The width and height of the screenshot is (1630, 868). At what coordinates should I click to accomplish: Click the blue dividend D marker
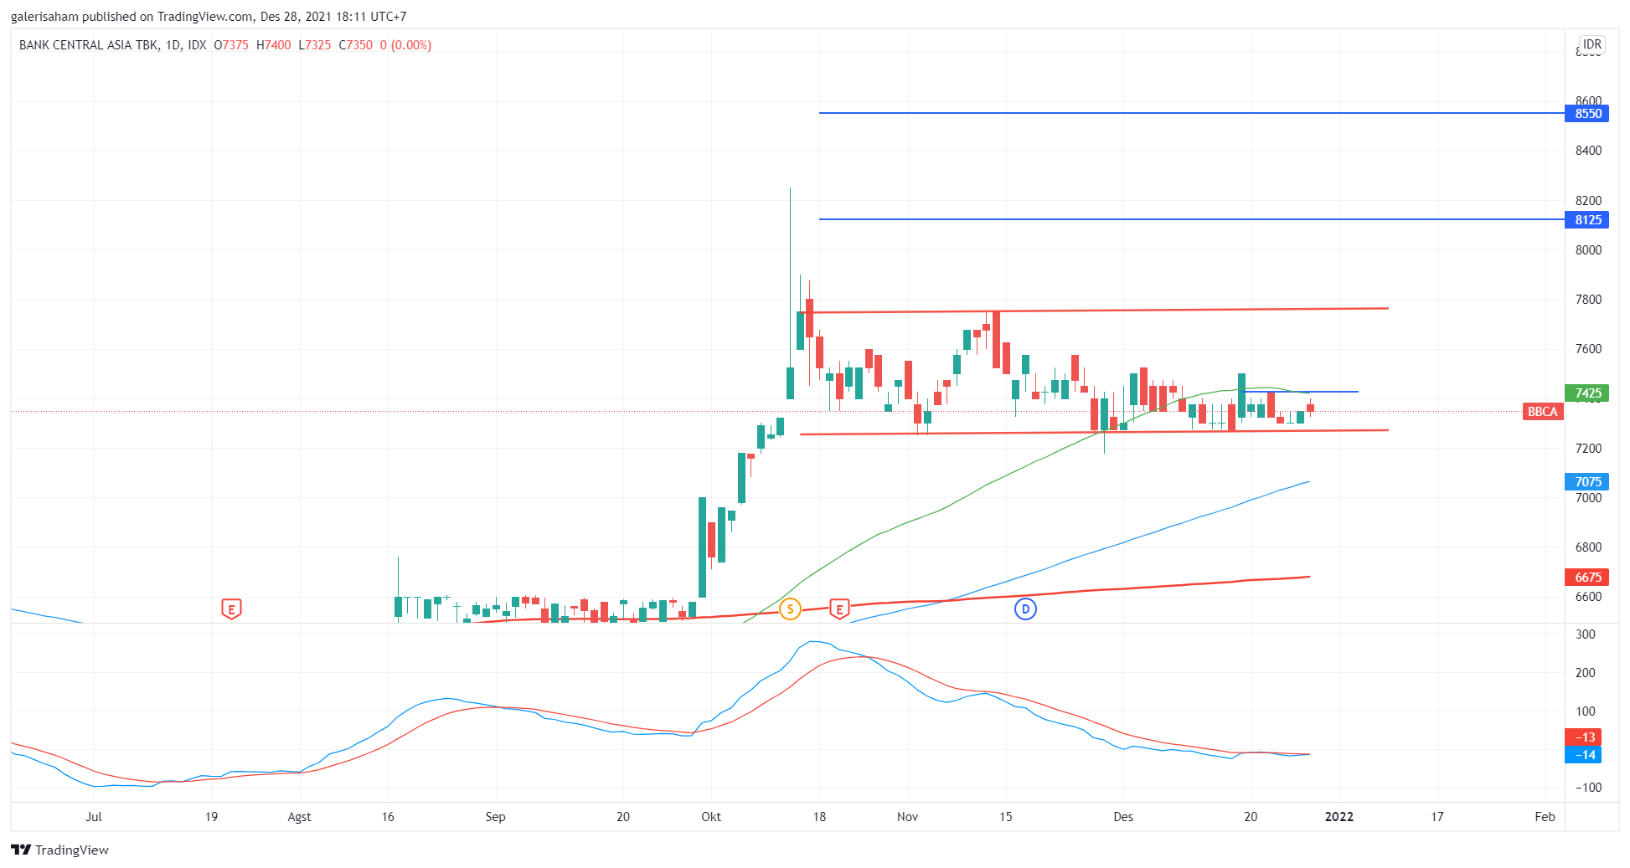[1025, 609]
